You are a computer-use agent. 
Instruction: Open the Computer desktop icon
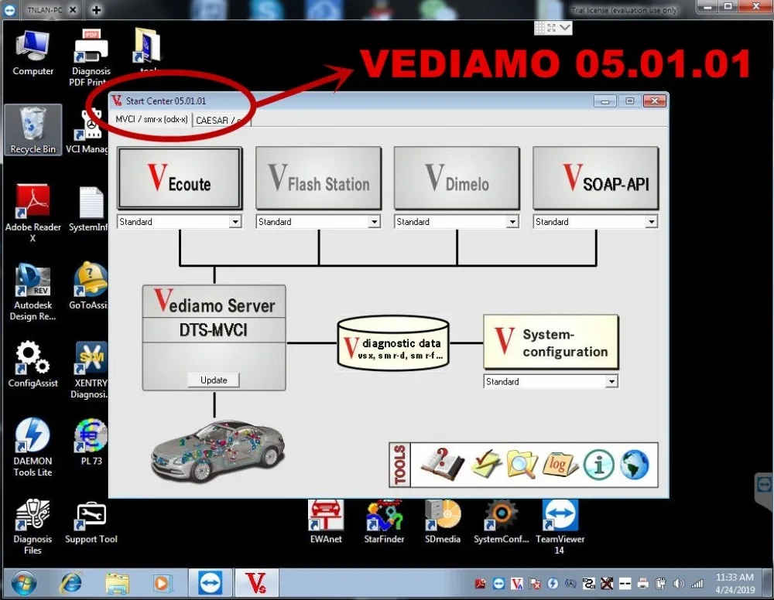coord(33,53)
